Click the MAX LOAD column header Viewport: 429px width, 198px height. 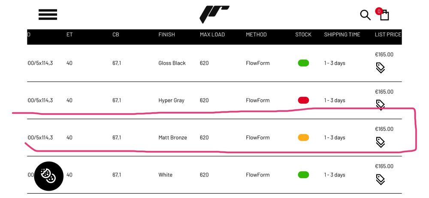pyautogui.click(x=212, y=35)
